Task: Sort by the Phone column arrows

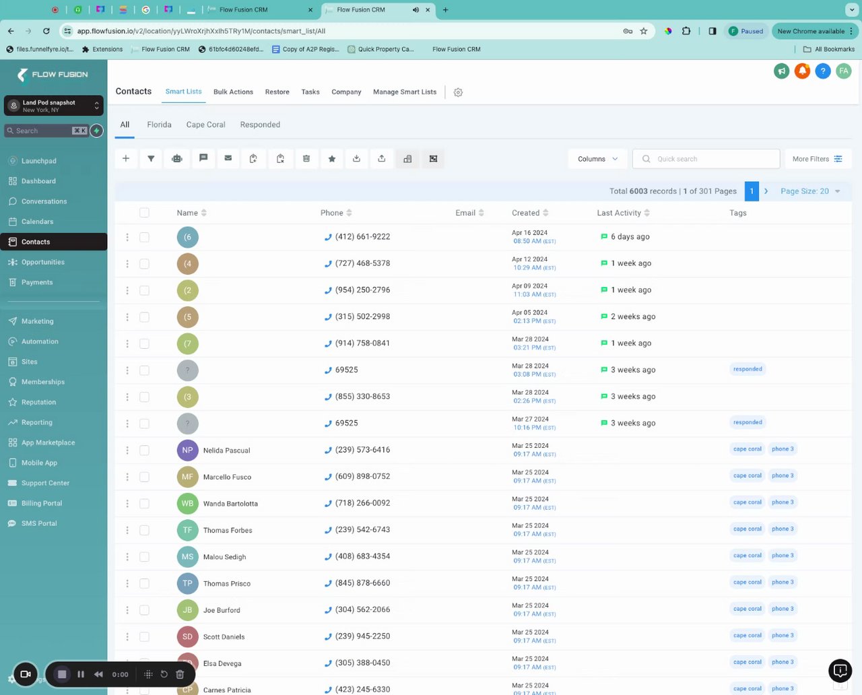Action: coord(349,213)
